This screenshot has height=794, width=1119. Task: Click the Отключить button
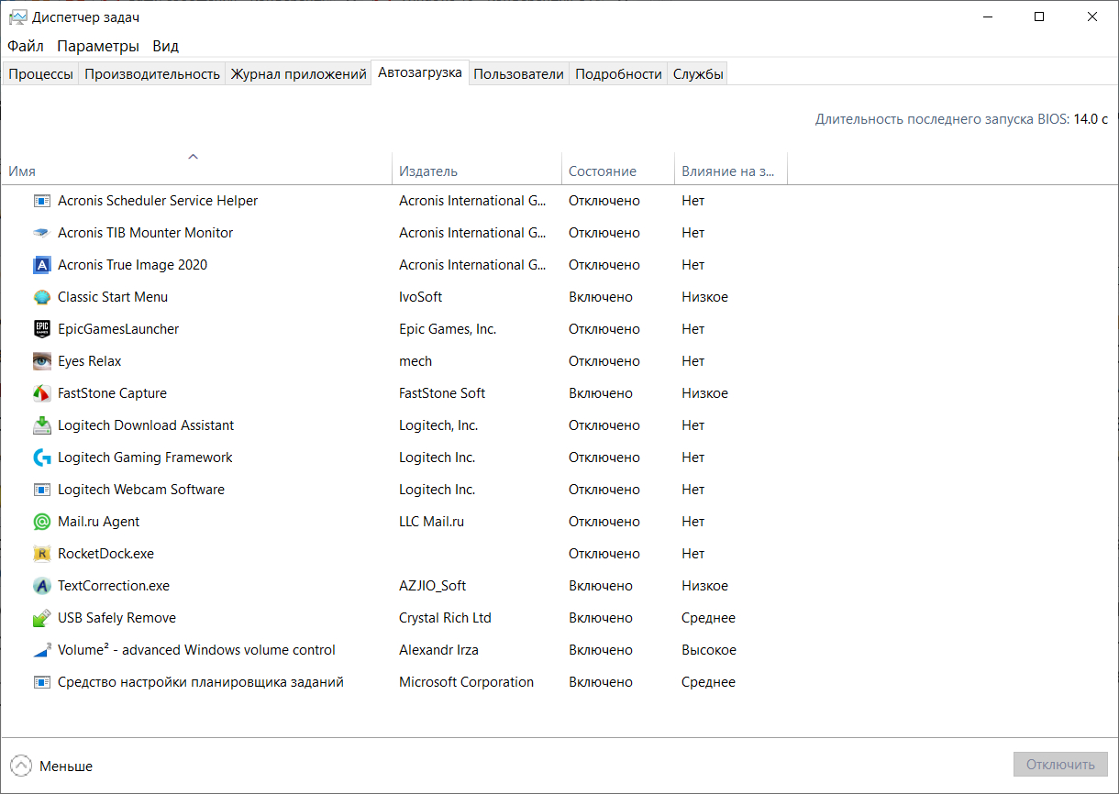pyautogui.click(x=1060, y=765)
